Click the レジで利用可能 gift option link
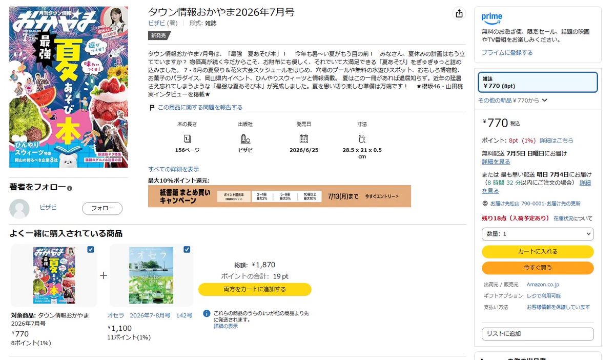This screenshot has width=615, height=360. pyautogui.click(x=543, y=296)
